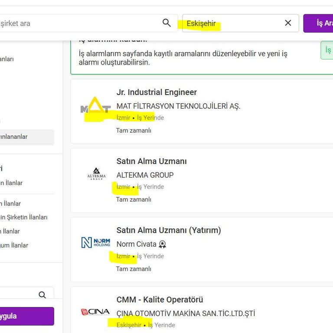This screenshot has height=333, width=333.
Task: Click the Eskişehir location input field
Action: [x=240, y=23]
